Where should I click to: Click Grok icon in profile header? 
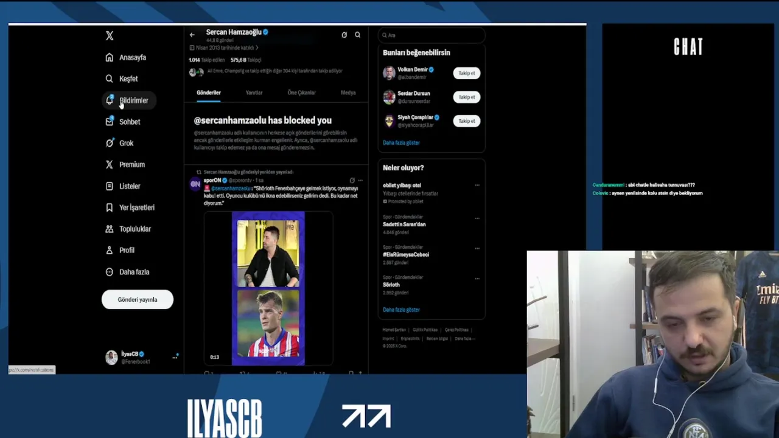click(x=344, y=35)
